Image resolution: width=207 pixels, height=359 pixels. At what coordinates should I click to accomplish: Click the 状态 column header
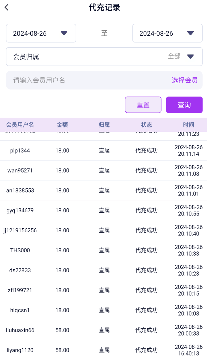[x=146, y=125]
